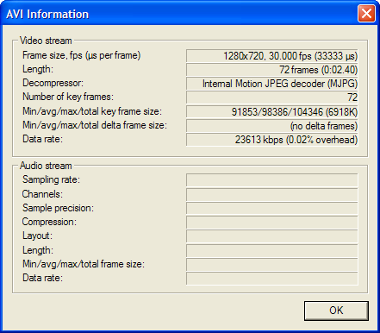Click the frame size value 1280x720, 30.000 fps
The height and width of the screenshot is (333, 380).
click(272, 56)
